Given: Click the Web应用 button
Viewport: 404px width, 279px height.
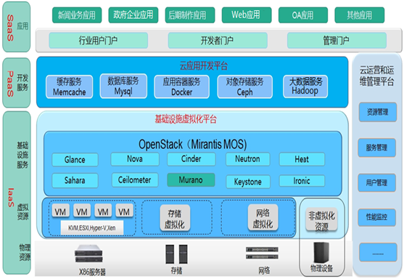Looking at the screenshot, I should click(247, 15).
